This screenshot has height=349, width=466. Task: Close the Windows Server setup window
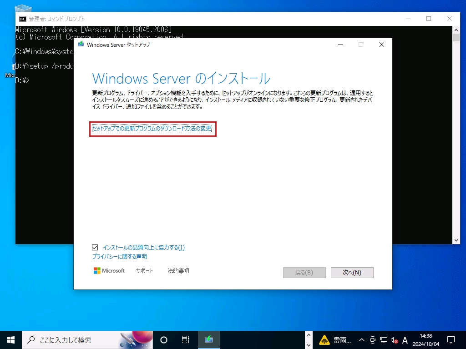click(382, 45)
